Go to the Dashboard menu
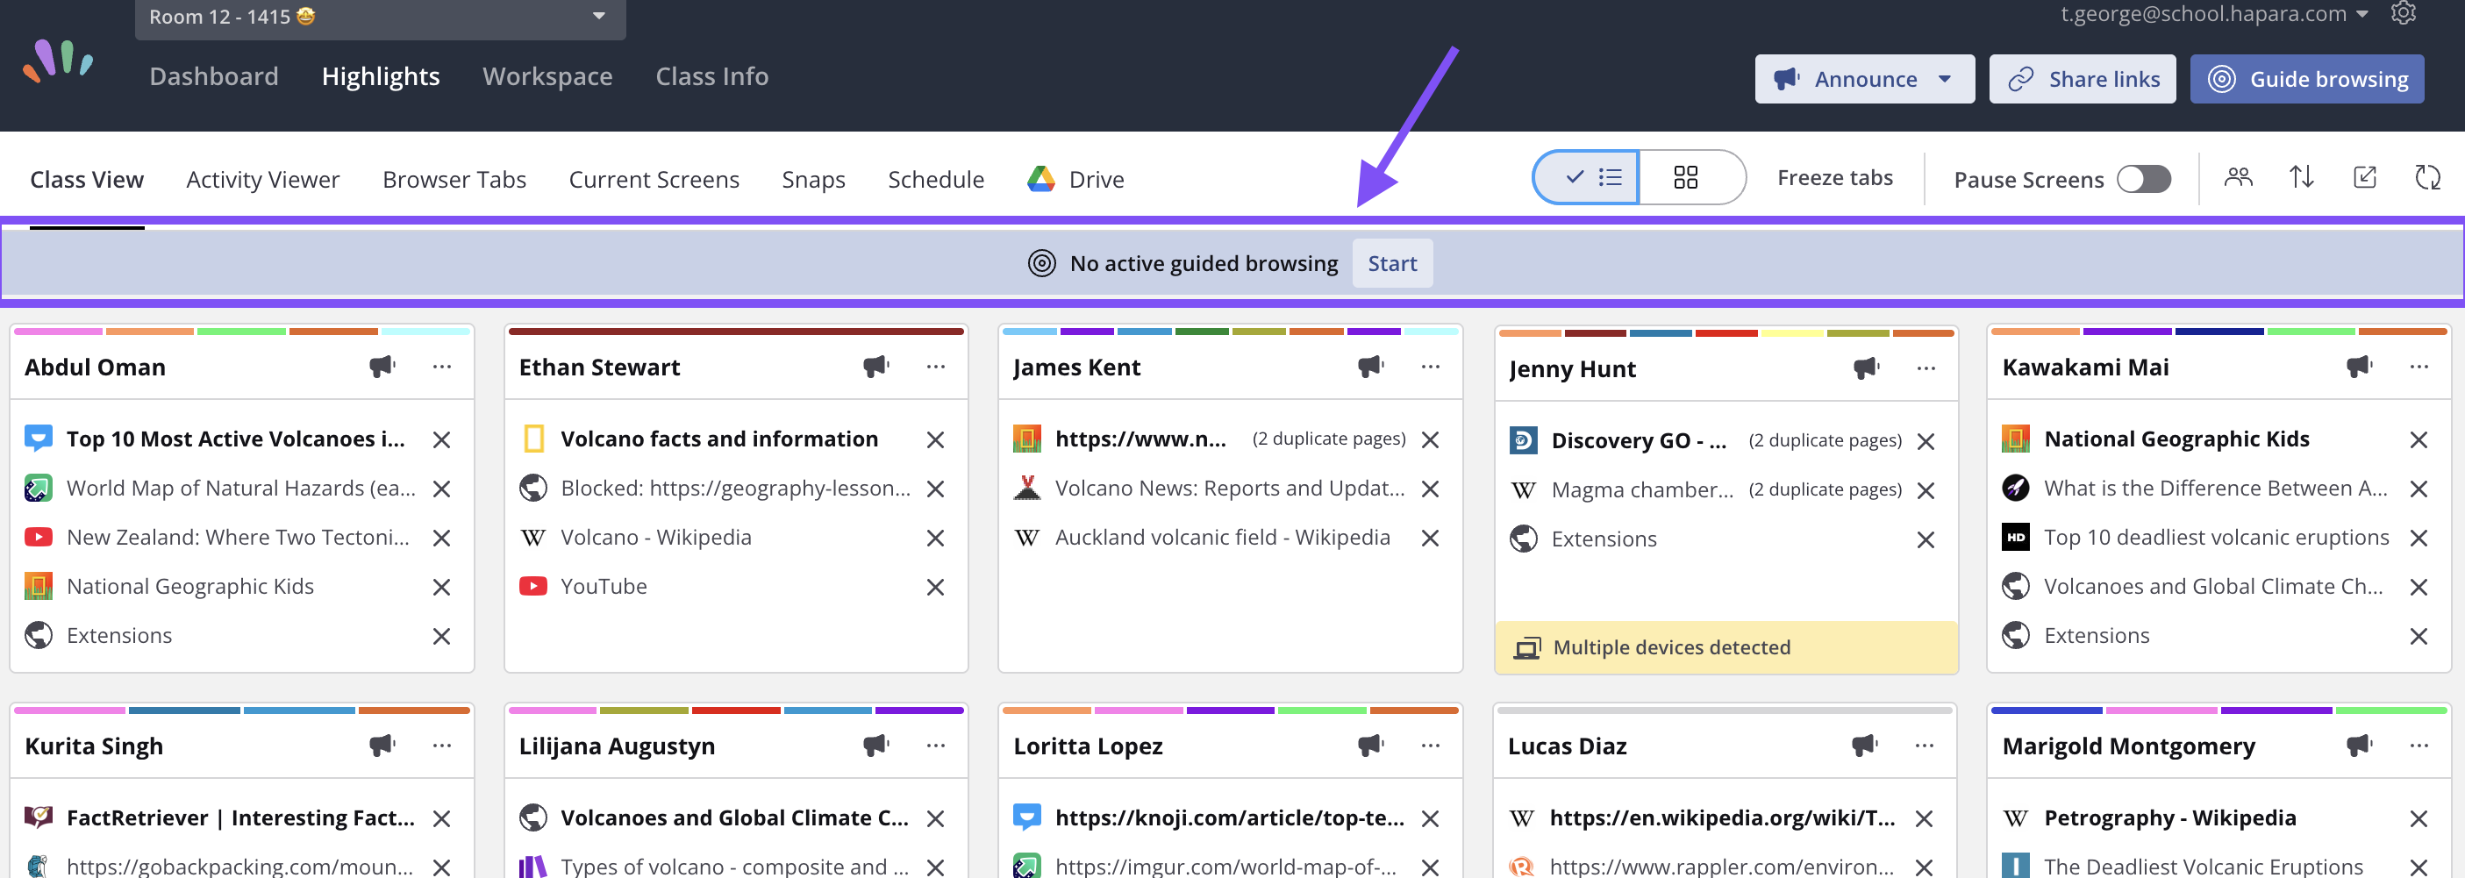 pos(213,76)
